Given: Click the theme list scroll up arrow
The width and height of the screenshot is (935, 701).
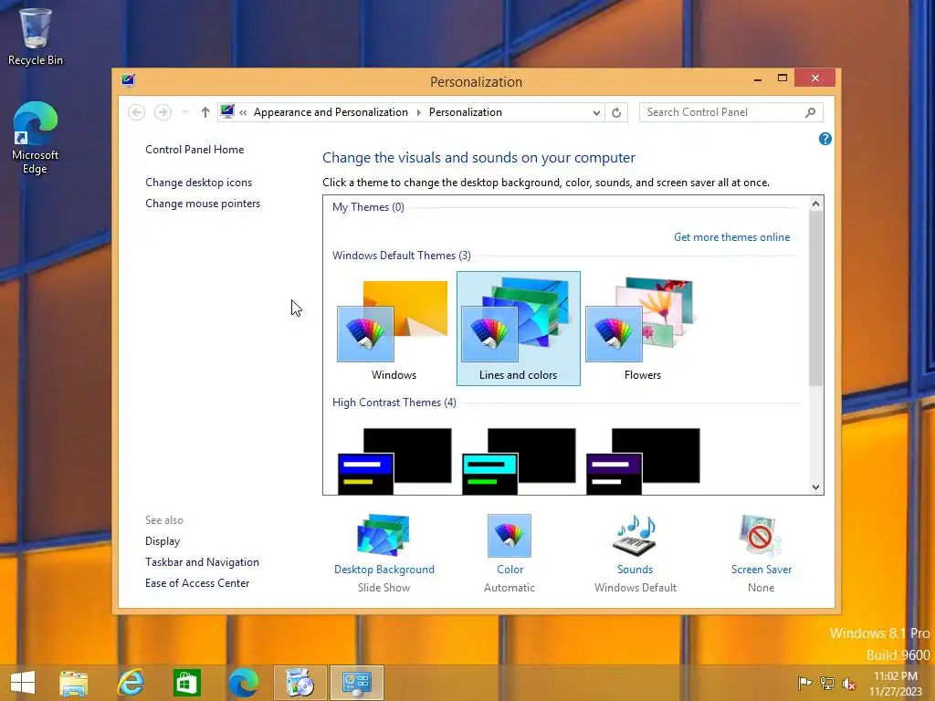Looking at the screenshot, I should (815, 204).
